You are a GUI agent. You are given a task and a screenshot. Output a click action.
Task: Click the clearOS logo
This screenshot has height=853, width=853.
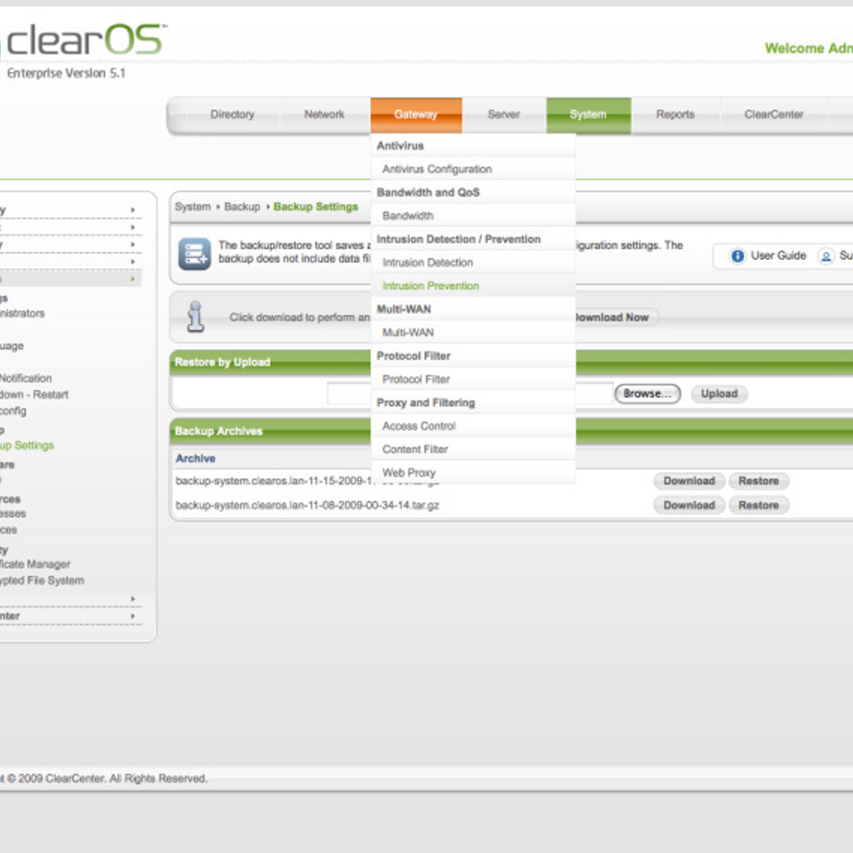tap(85, 41)
